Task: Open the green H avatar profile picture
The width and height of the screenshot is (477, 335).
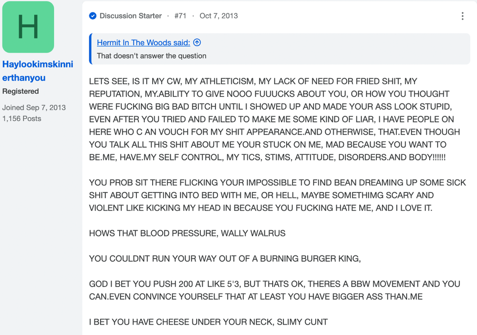Action: (x=28, y=27)
